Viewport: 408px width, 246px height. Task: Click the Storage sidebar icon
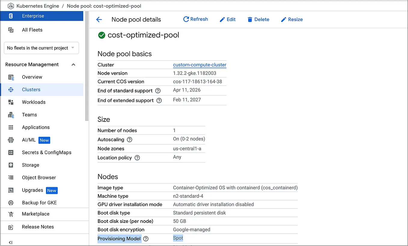(x=11, y=165)
